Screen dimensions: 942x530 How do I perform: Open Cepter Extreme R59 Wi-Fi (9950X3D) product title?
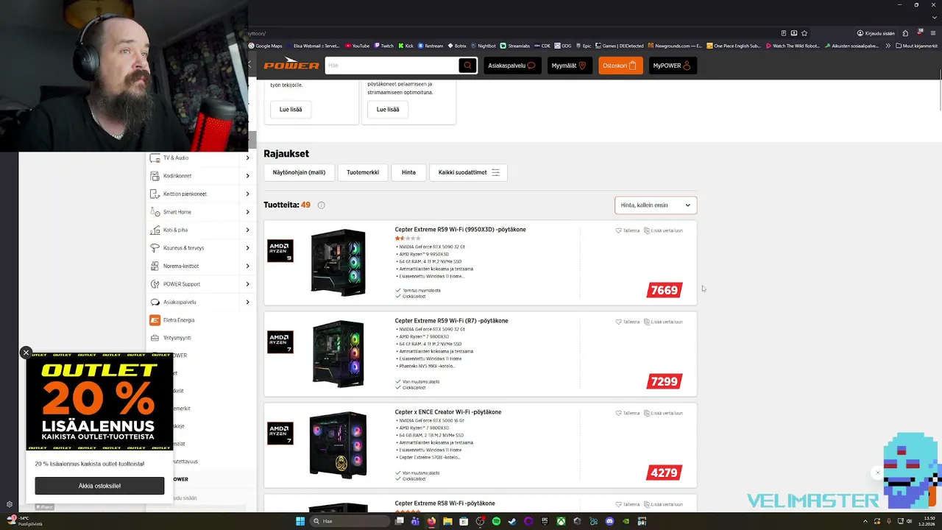point(460,230)
